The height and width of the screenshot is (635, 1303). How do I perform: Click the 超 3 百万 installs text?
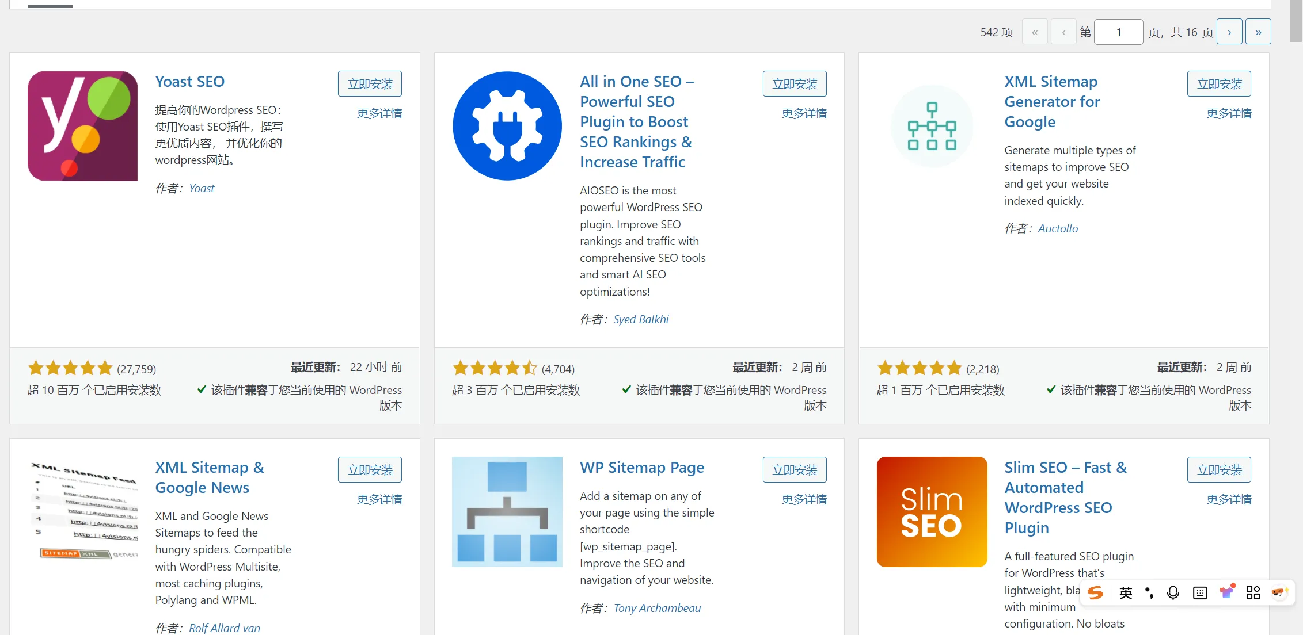coord(516,390)
